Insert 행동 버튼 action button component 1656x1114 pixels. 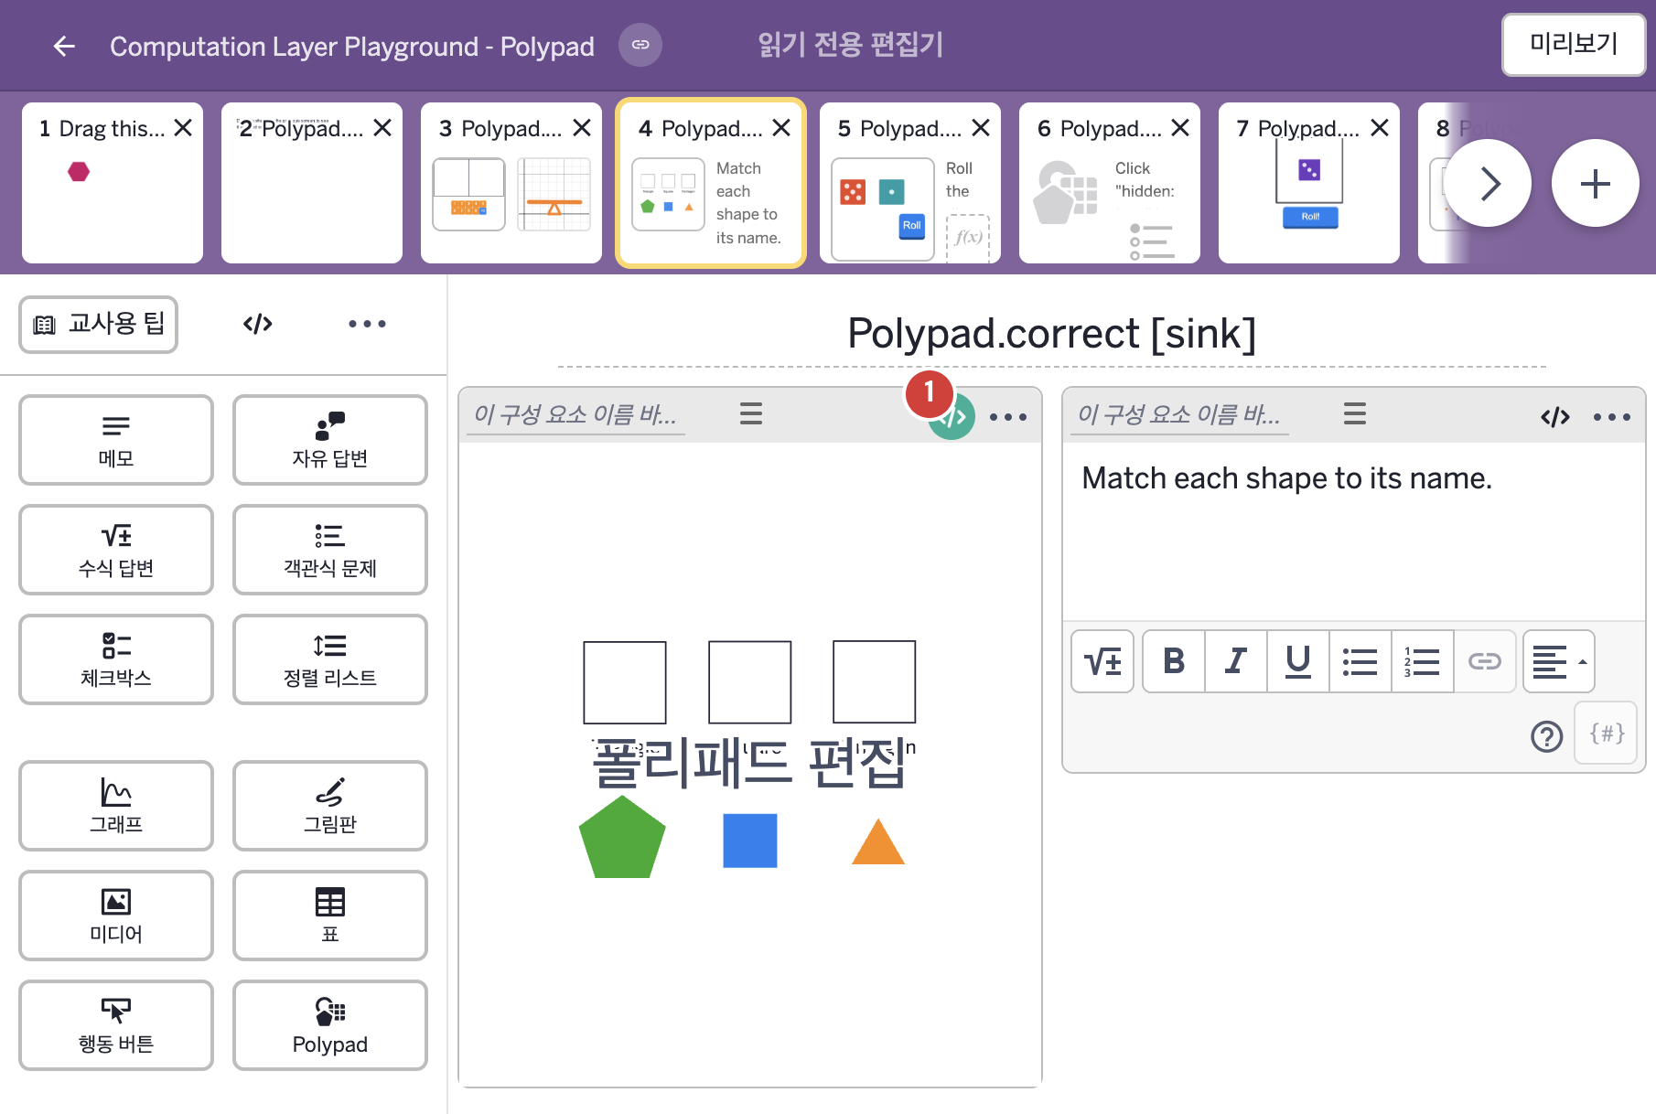point(116,1025)
